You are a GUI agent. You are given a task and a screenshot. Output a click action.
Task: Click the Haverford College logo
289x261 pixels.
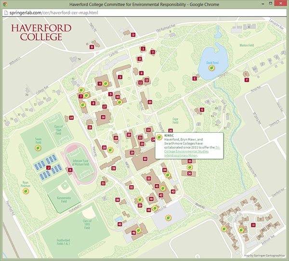[x=41, y=32]
